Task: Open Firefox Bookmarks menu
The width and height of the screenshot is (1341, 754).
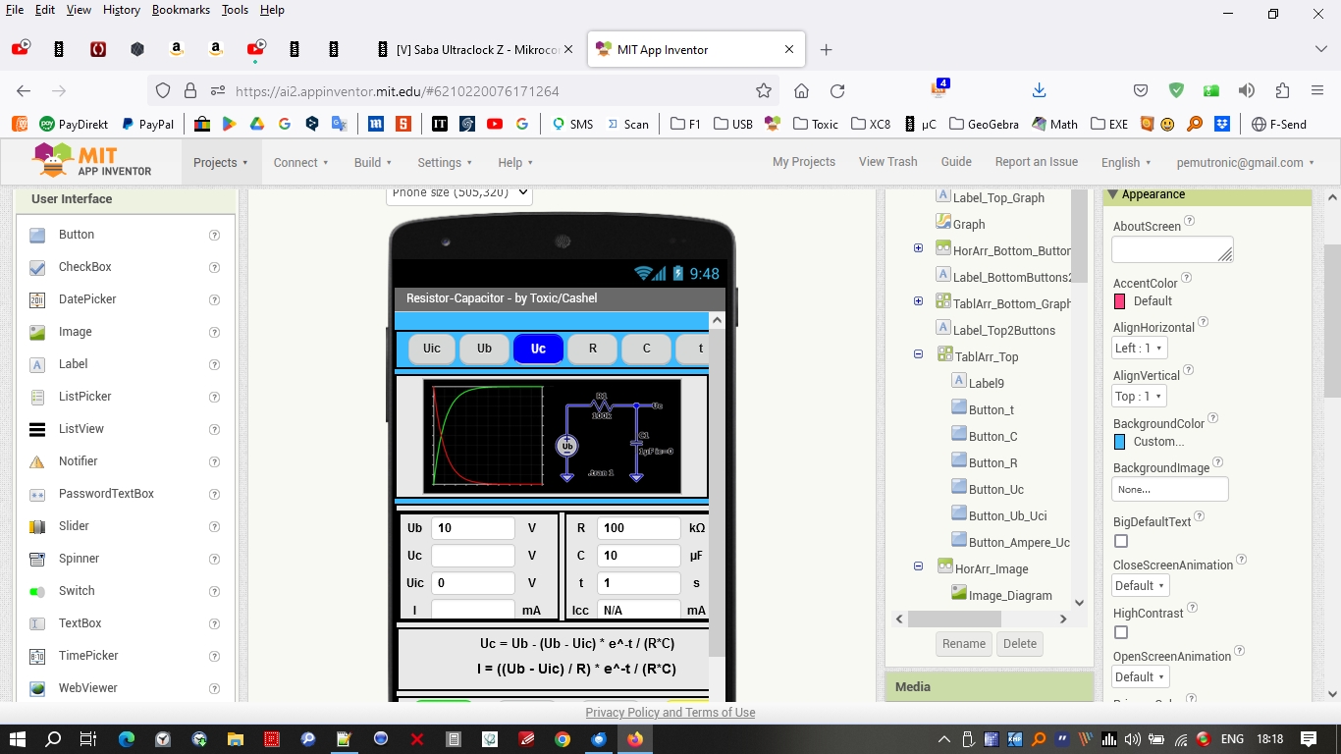Action: click(179, 10)
